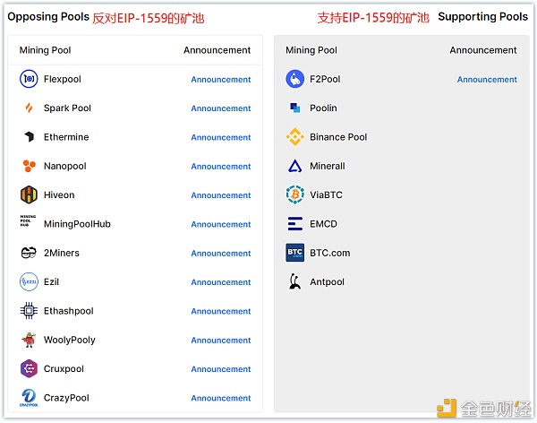537x423 pixels.
Task: Open Flexpool's Announcement link
Action: (221, 79)
